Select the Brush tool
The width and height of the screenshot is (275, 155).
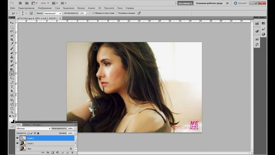point(12,53)
